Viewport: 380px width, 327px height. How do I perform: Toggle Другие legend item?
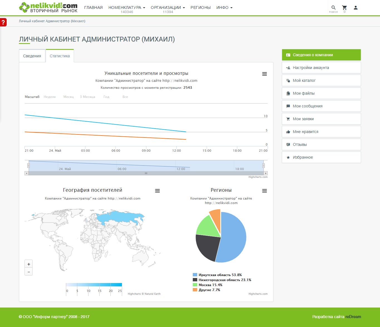(x=206, y=290)
